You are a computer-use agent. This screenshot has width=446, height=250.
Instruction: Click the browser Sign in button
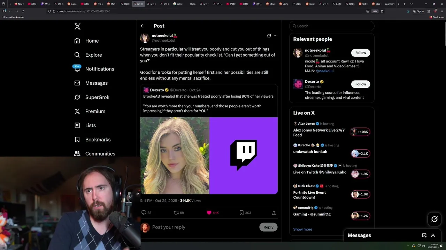click(x=418, y=11)
